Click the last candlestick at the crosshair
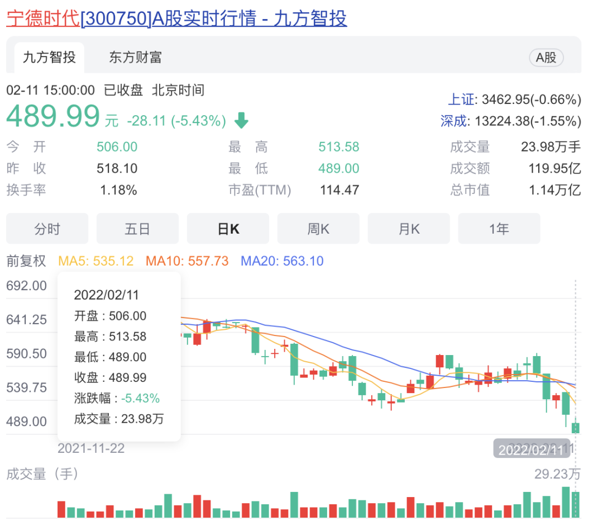 tap(576, 427)
